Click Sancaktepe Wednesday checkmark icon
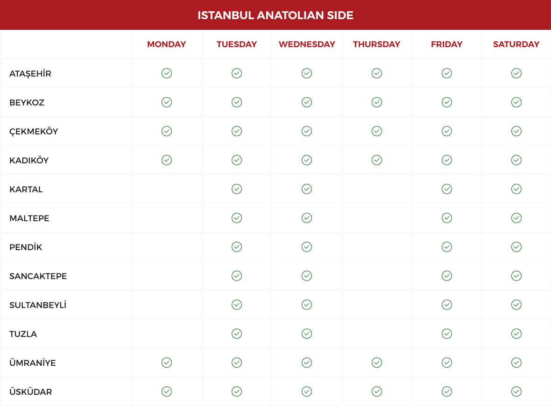The width and height of the screenshot is (551, 406). (307, 276)
